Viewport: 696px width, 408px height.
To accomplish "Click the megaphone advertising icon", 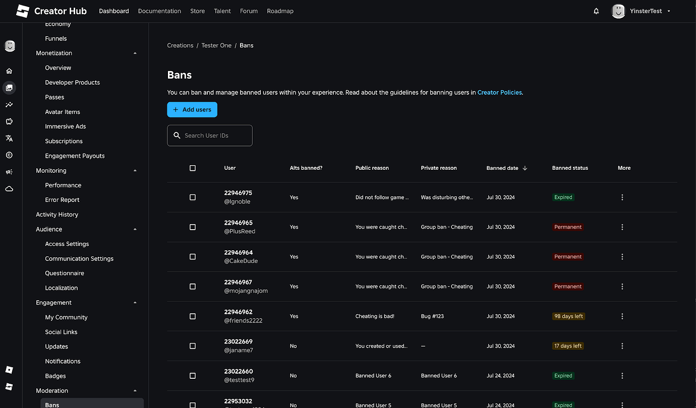I will tap(9, 172).
